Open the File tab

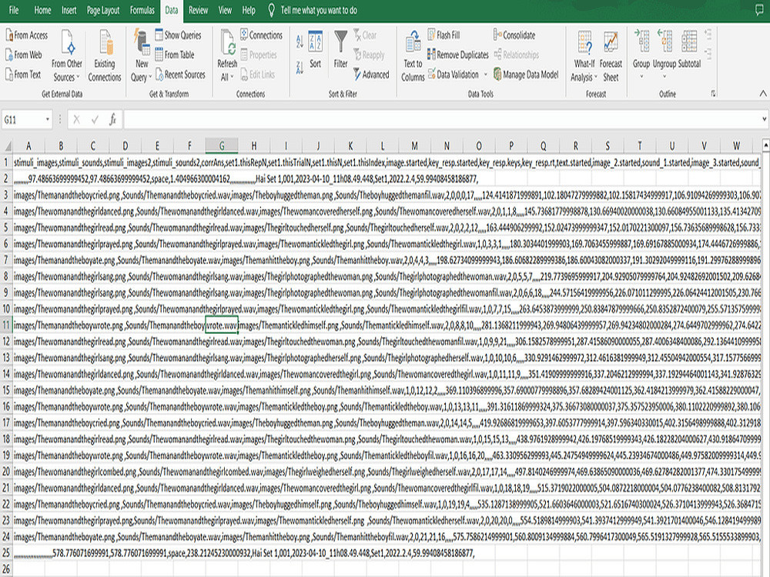(14, 10)
